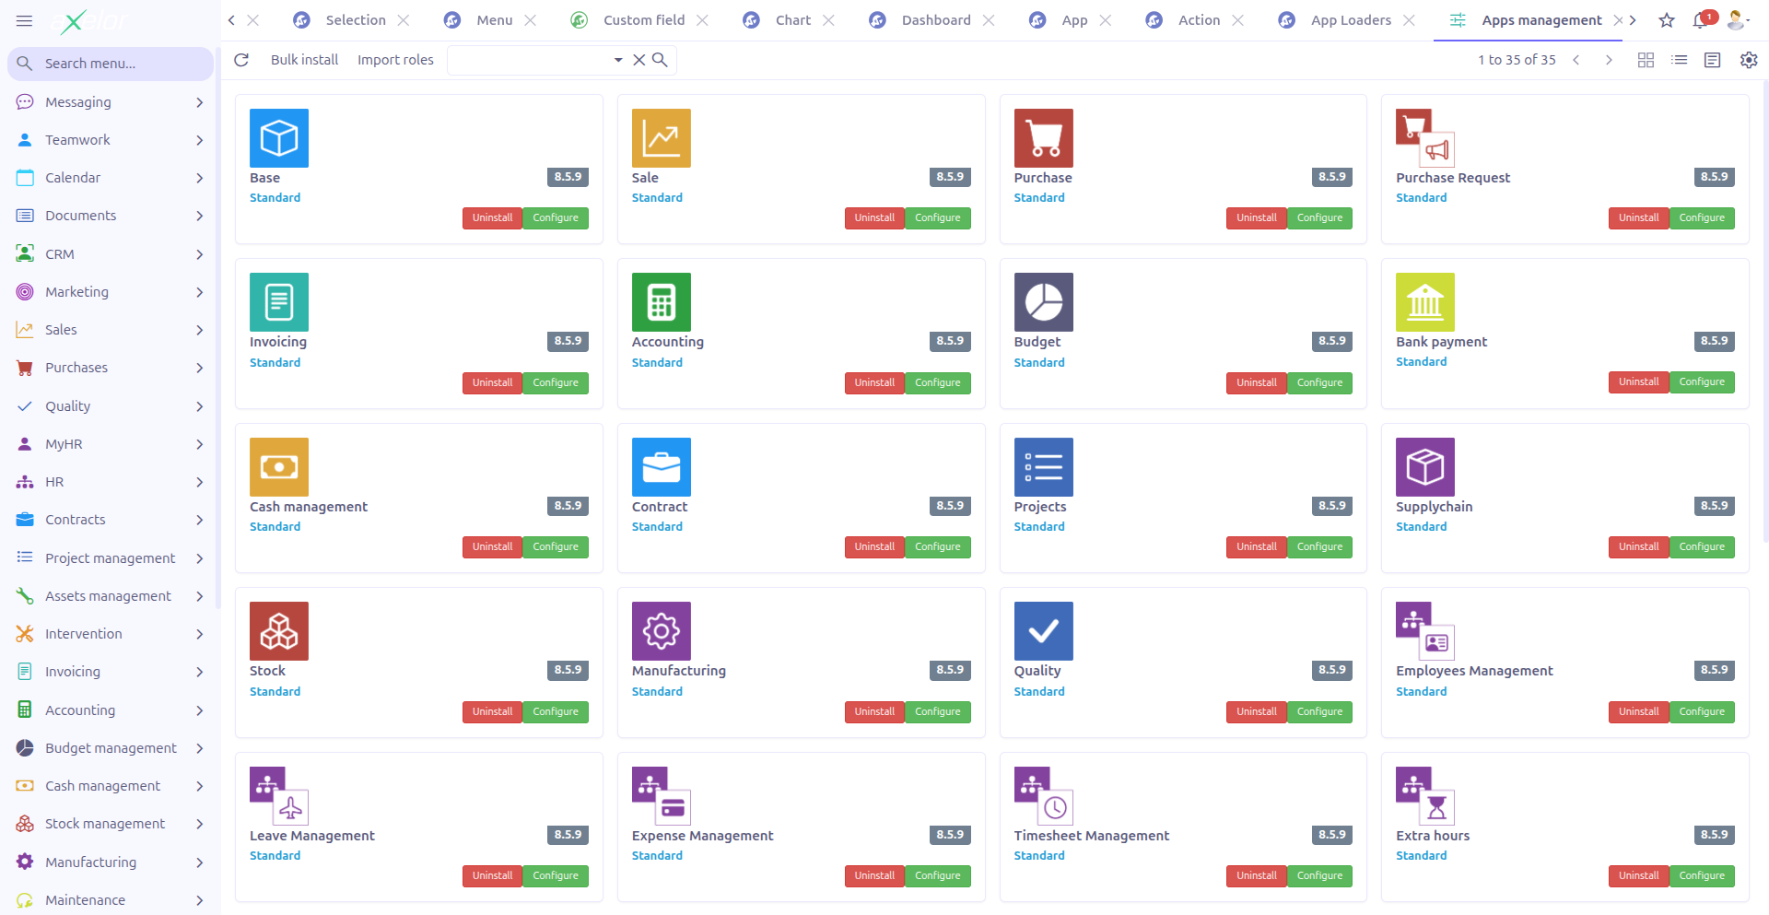
Task: Select the Bank payment app icon
Action: tap(1424, 302)
